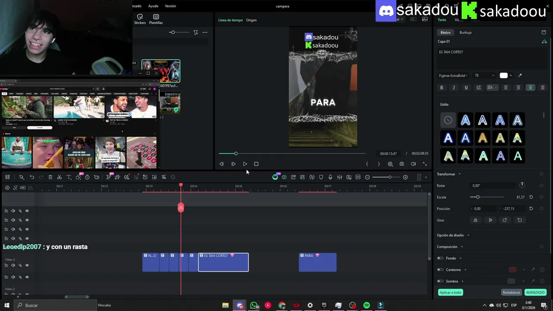Click the trash delete icon in timeline toolbar
Screen dimensions: 553x311
pyautogui.click(x=50, y=177)
